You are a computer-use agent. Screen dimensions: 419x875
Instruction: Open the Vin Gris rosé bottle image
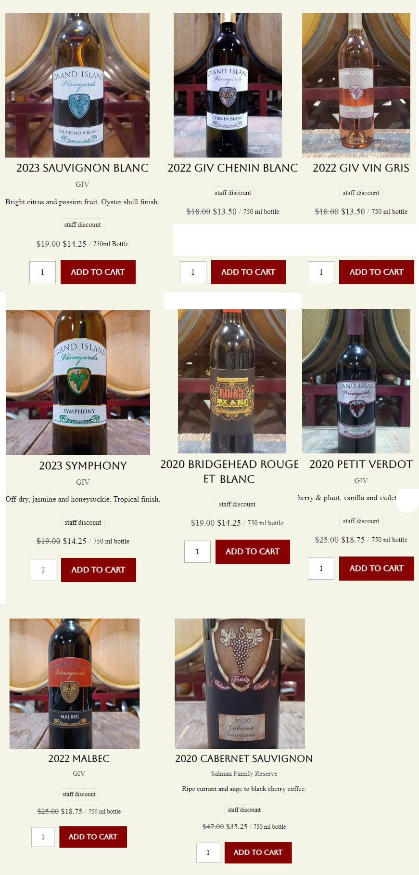(356, 85)
